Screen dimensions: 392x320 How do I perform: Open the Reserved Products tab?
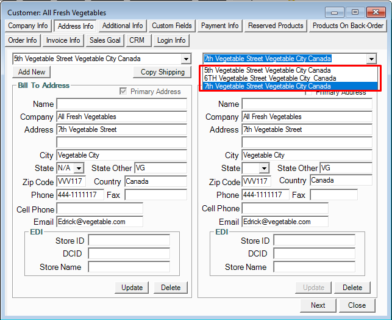pos(276,26)
